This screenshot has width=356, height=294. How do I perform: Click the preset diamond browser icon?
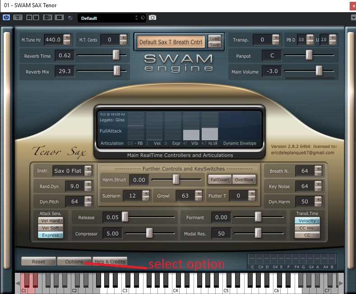pyautogui.click(x=143, y=18)
